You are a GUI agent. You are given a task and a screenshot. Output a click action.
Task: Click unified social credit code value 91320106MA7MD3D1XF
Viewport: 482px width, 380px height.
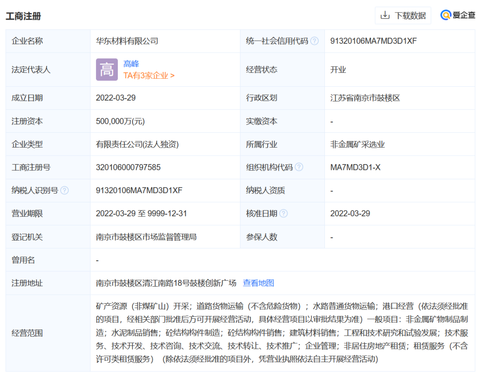[x=373, y=41]
